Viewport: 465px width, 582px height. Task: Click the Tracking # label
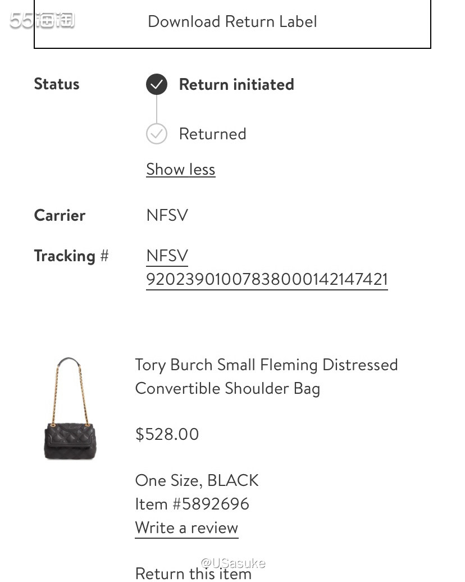click(71, 256)
